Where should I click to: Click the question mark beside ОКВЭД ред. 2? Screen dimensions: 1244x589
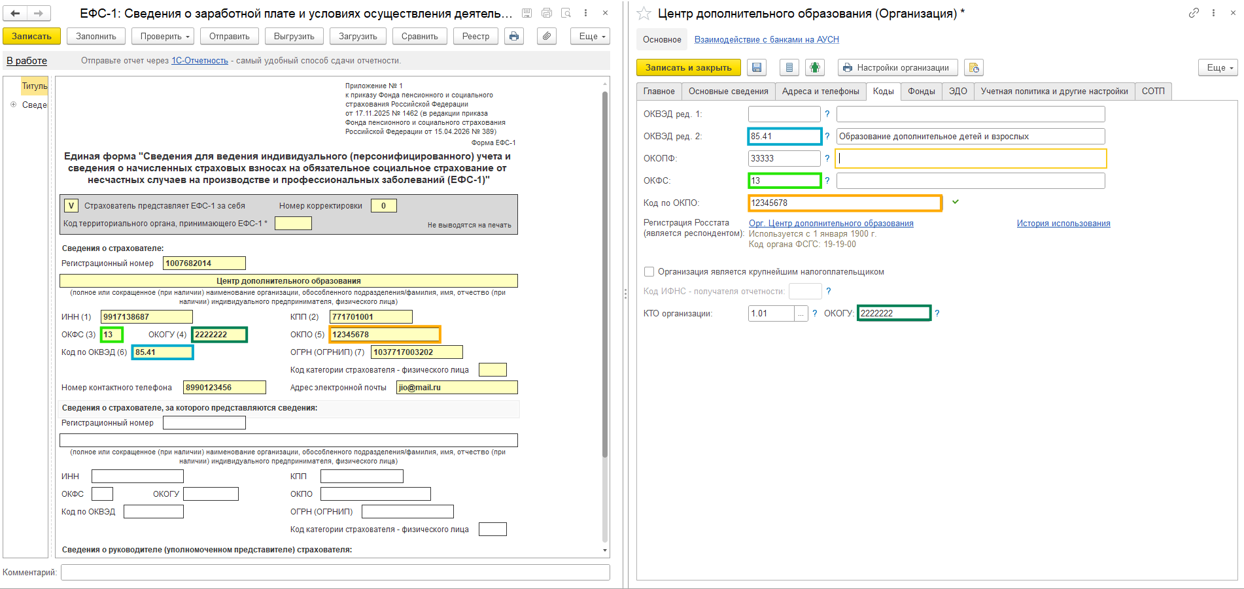click(x=827, y=136)
